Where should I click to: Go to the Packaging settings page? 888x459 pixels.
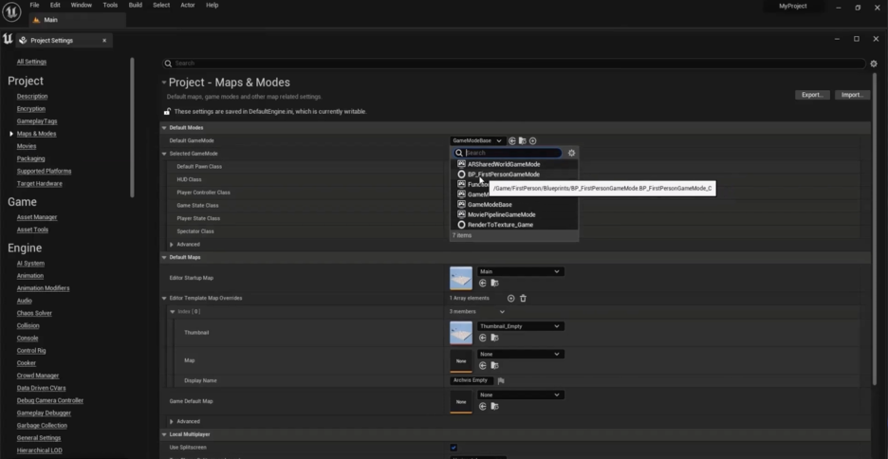[x=30, y=158]
